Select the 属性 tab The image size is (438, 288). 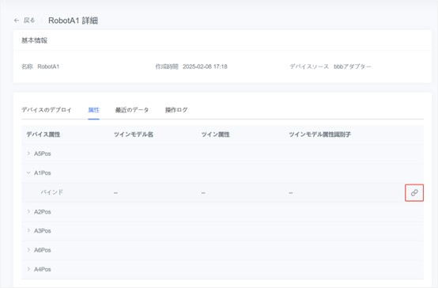click(x=93, y=110)
